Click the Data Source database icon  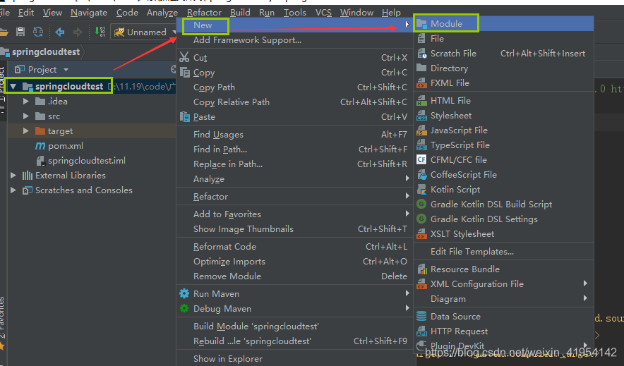(421, 317)
